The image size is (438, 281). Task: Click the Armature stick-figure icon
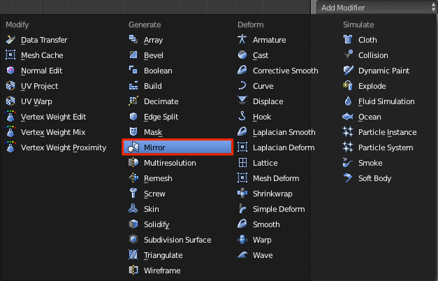point(242,39)
